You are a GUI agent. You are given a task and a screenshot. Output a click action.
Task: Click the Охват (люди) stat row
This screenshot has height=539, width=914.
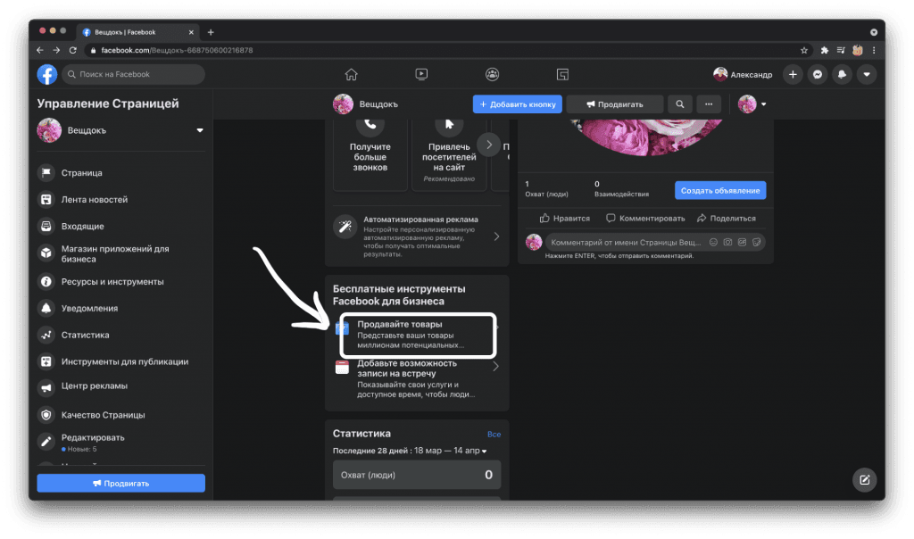pyautogui.click(x=417, y=475)
